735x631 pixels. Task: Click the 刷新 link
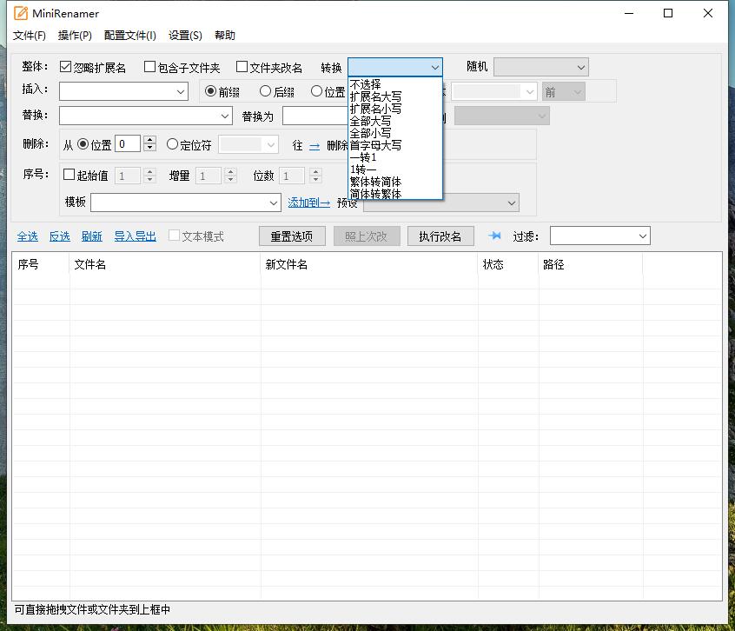click(92, 236)
